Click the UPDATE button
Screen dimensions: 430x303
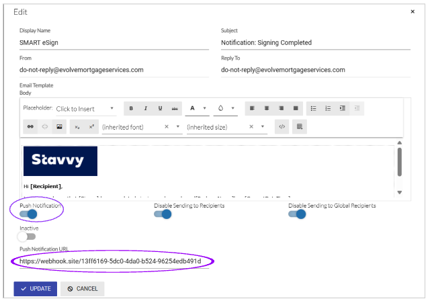point(36,289)
